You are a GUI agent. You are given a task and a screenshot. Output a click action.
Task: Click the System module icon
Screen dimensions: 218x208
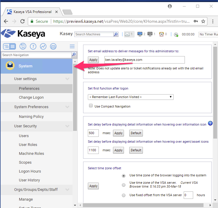(x=10, y=65)
